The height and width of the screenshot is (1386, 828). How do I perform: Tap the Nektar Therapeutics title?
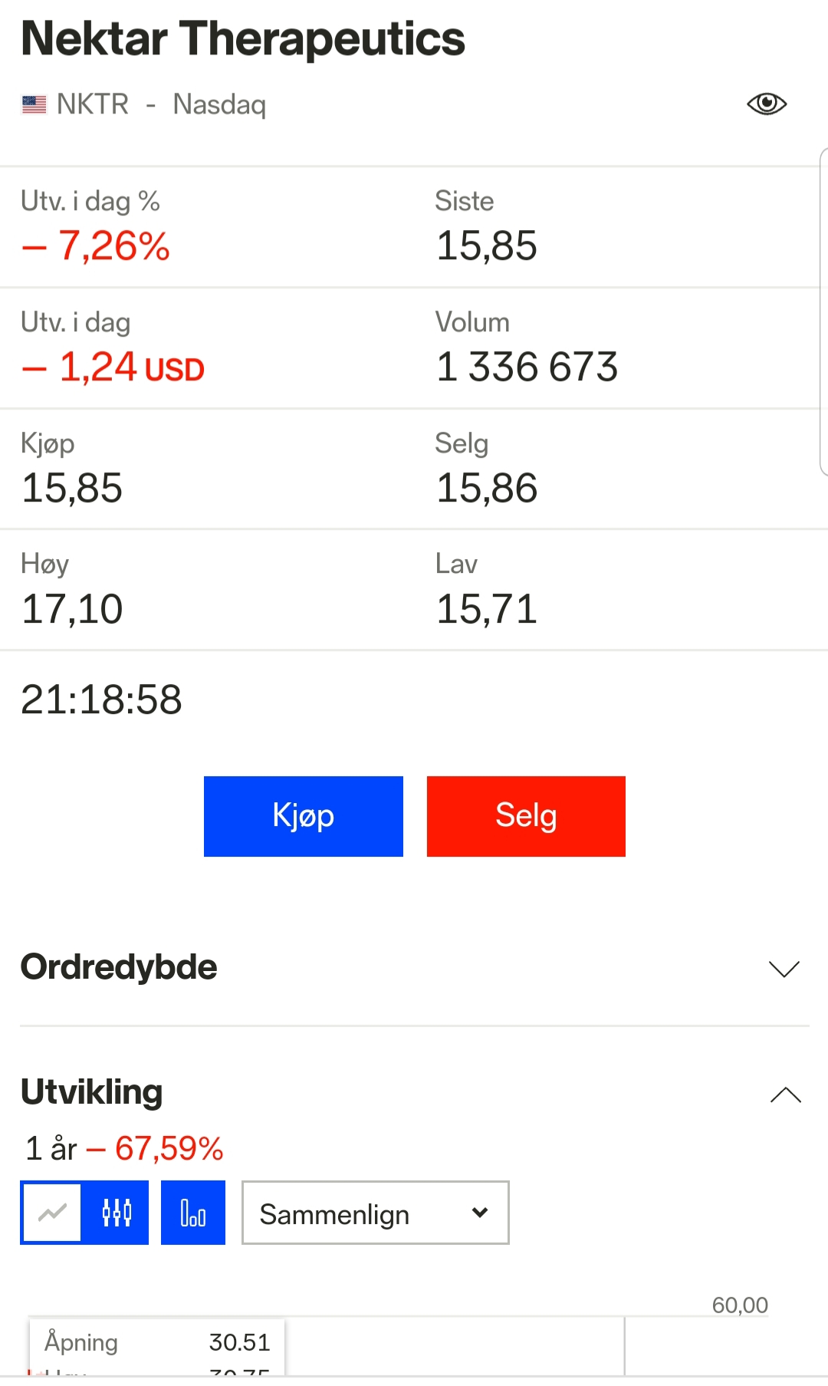pyautogui.click(x=243, y=38)
